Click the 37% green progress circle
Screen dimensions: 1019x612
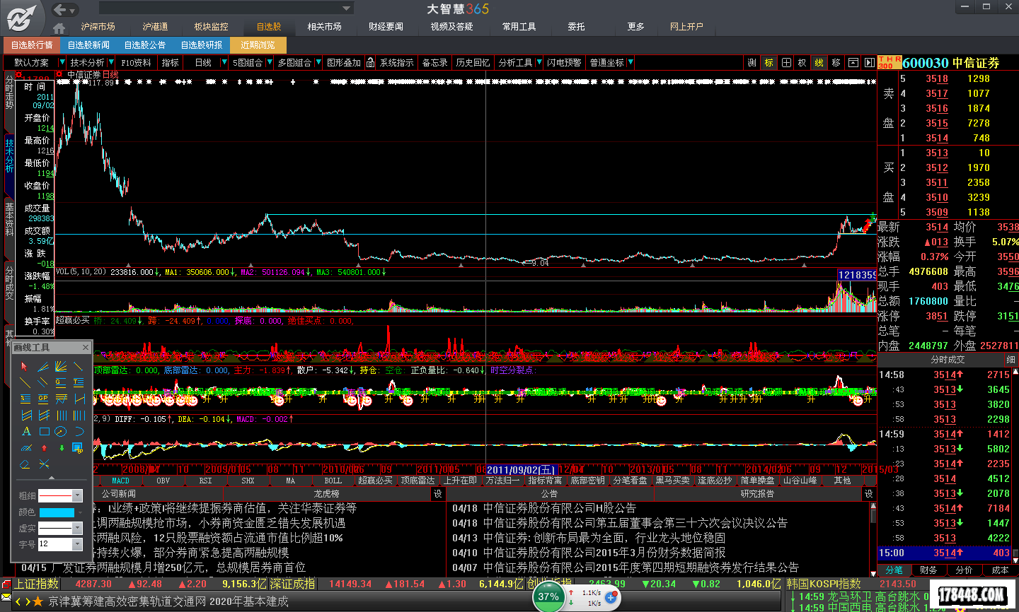548,596
